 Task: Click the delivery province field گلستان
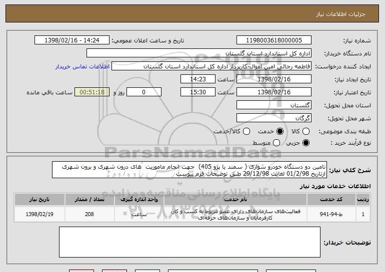tap(274, 105)
